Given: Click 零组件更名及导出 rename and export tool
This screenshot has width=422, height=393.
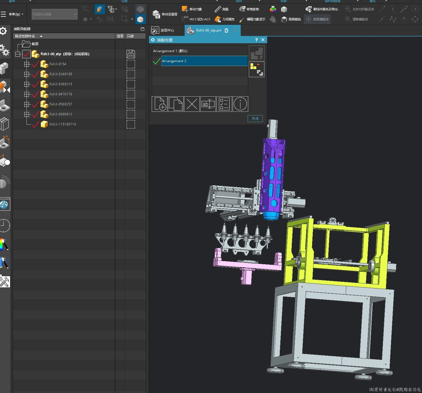Looking at the screenshot, I should pyautogui.click(x=323, y=9).
